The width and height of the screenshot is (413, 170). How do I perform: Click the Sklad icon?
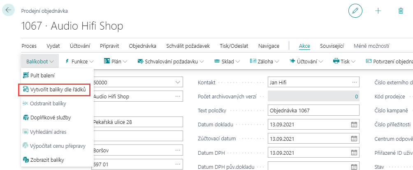pyautogui.click(x=217, y=61)
